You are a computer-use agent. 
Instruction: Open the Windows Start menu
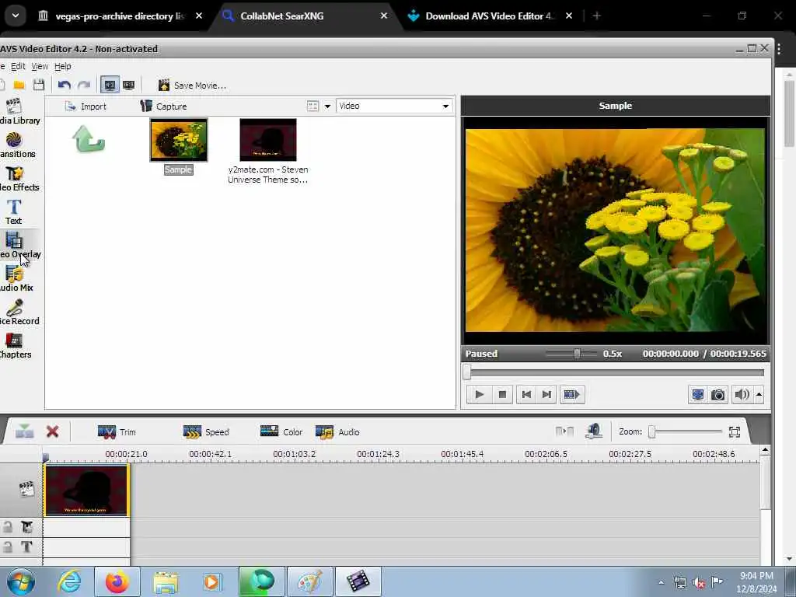pyautogui.click(x=21, y=581)
